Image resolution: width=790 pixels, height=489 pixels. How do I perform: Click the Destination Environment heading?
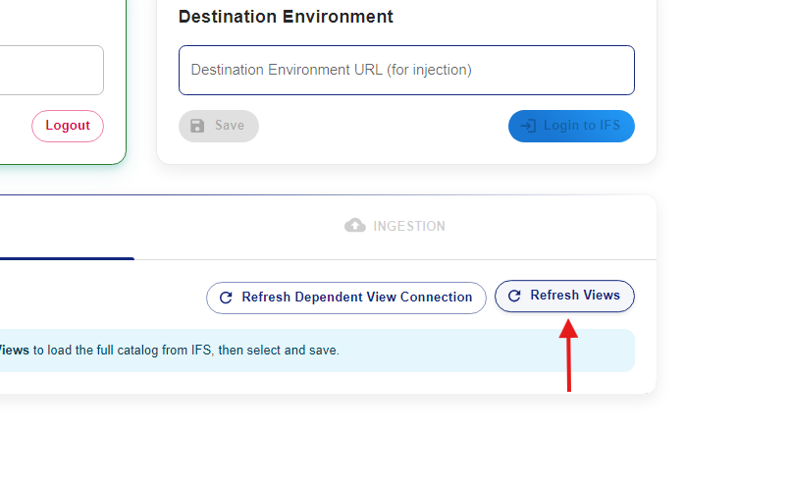[x=286, y=17]
